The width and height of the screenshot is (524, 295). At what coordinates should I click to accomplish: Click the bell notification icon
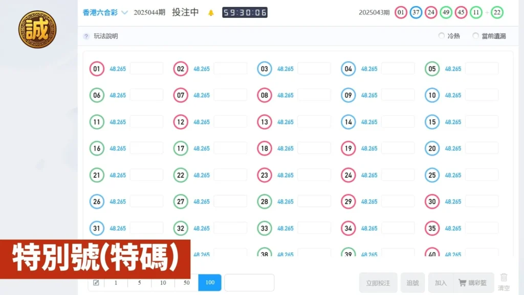click(x=211, y=13)
